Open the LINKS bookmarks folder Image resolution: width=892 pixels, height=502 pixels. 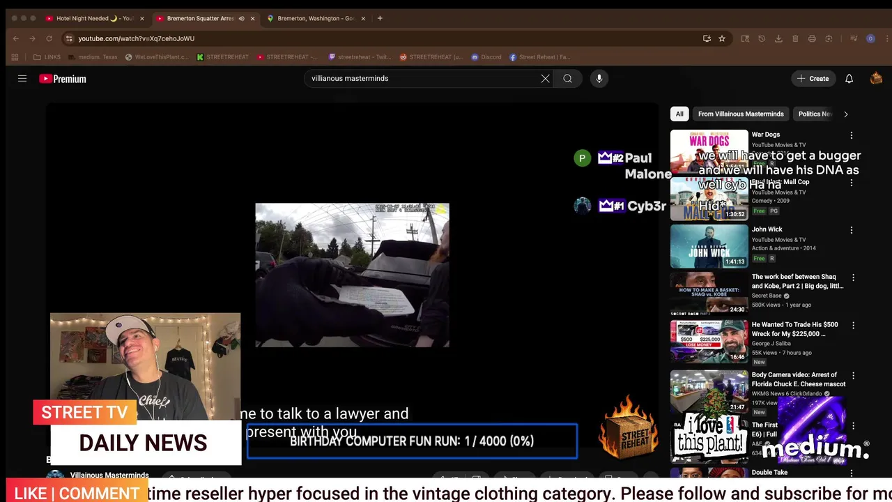(x=47, y=57)
